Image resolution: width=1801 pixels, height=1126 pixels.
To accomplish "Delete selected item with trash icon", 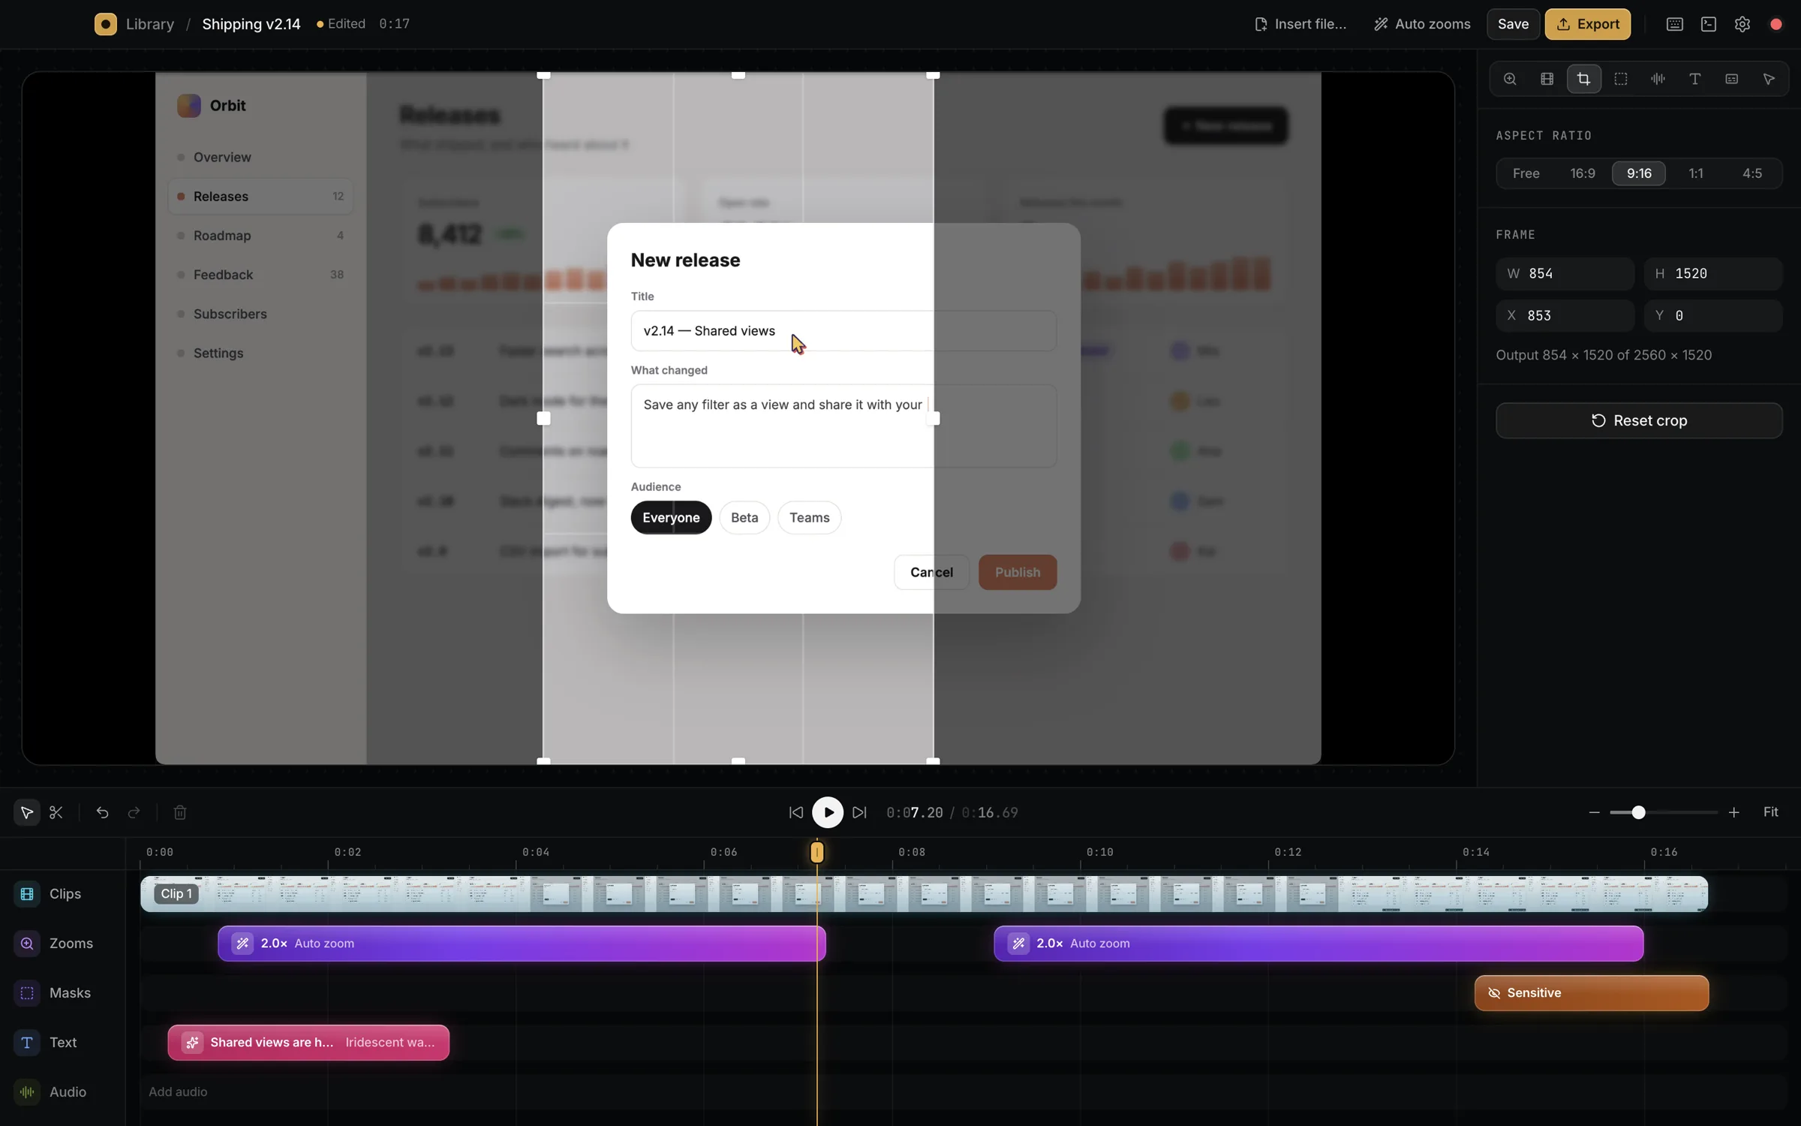I will click(180, 812).
